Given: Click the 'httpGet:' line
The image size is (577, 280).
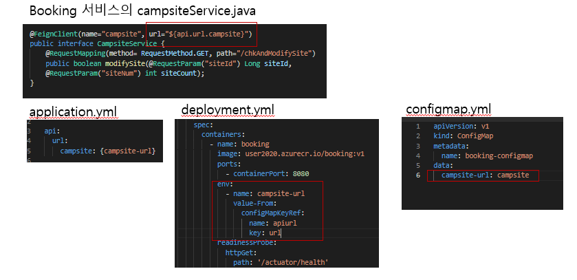Looking at the screenshot, I should tap(241, 252).
